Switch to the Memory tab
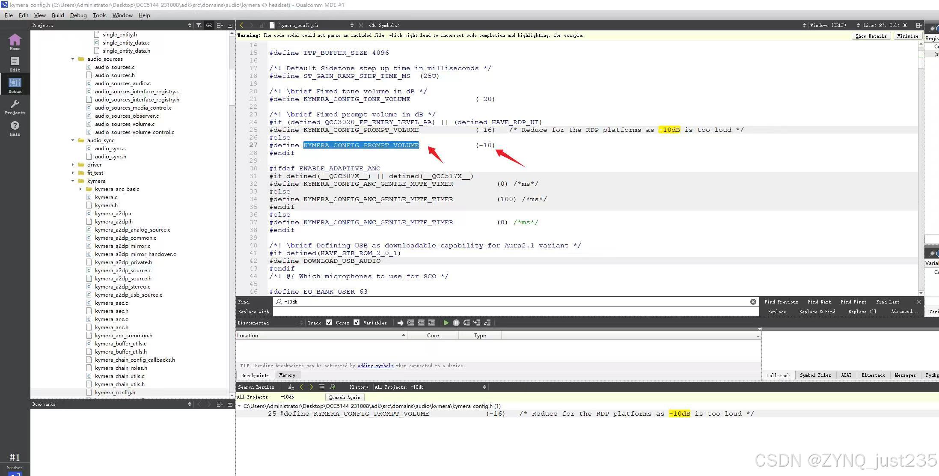939x476 pixels. tap(287, 375)
